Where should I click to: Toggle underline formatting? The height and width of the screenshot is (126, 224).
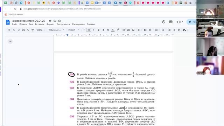click(108, 30)
